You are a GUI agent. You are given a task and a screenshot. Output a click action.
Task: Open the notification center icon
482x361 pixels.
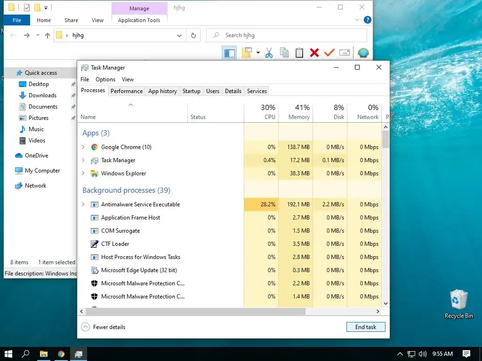pos(466,354)
